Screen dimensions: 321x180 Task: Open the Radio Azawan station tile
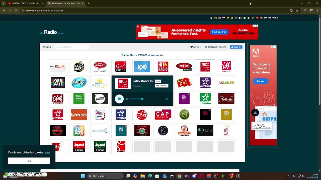point(79,131)
